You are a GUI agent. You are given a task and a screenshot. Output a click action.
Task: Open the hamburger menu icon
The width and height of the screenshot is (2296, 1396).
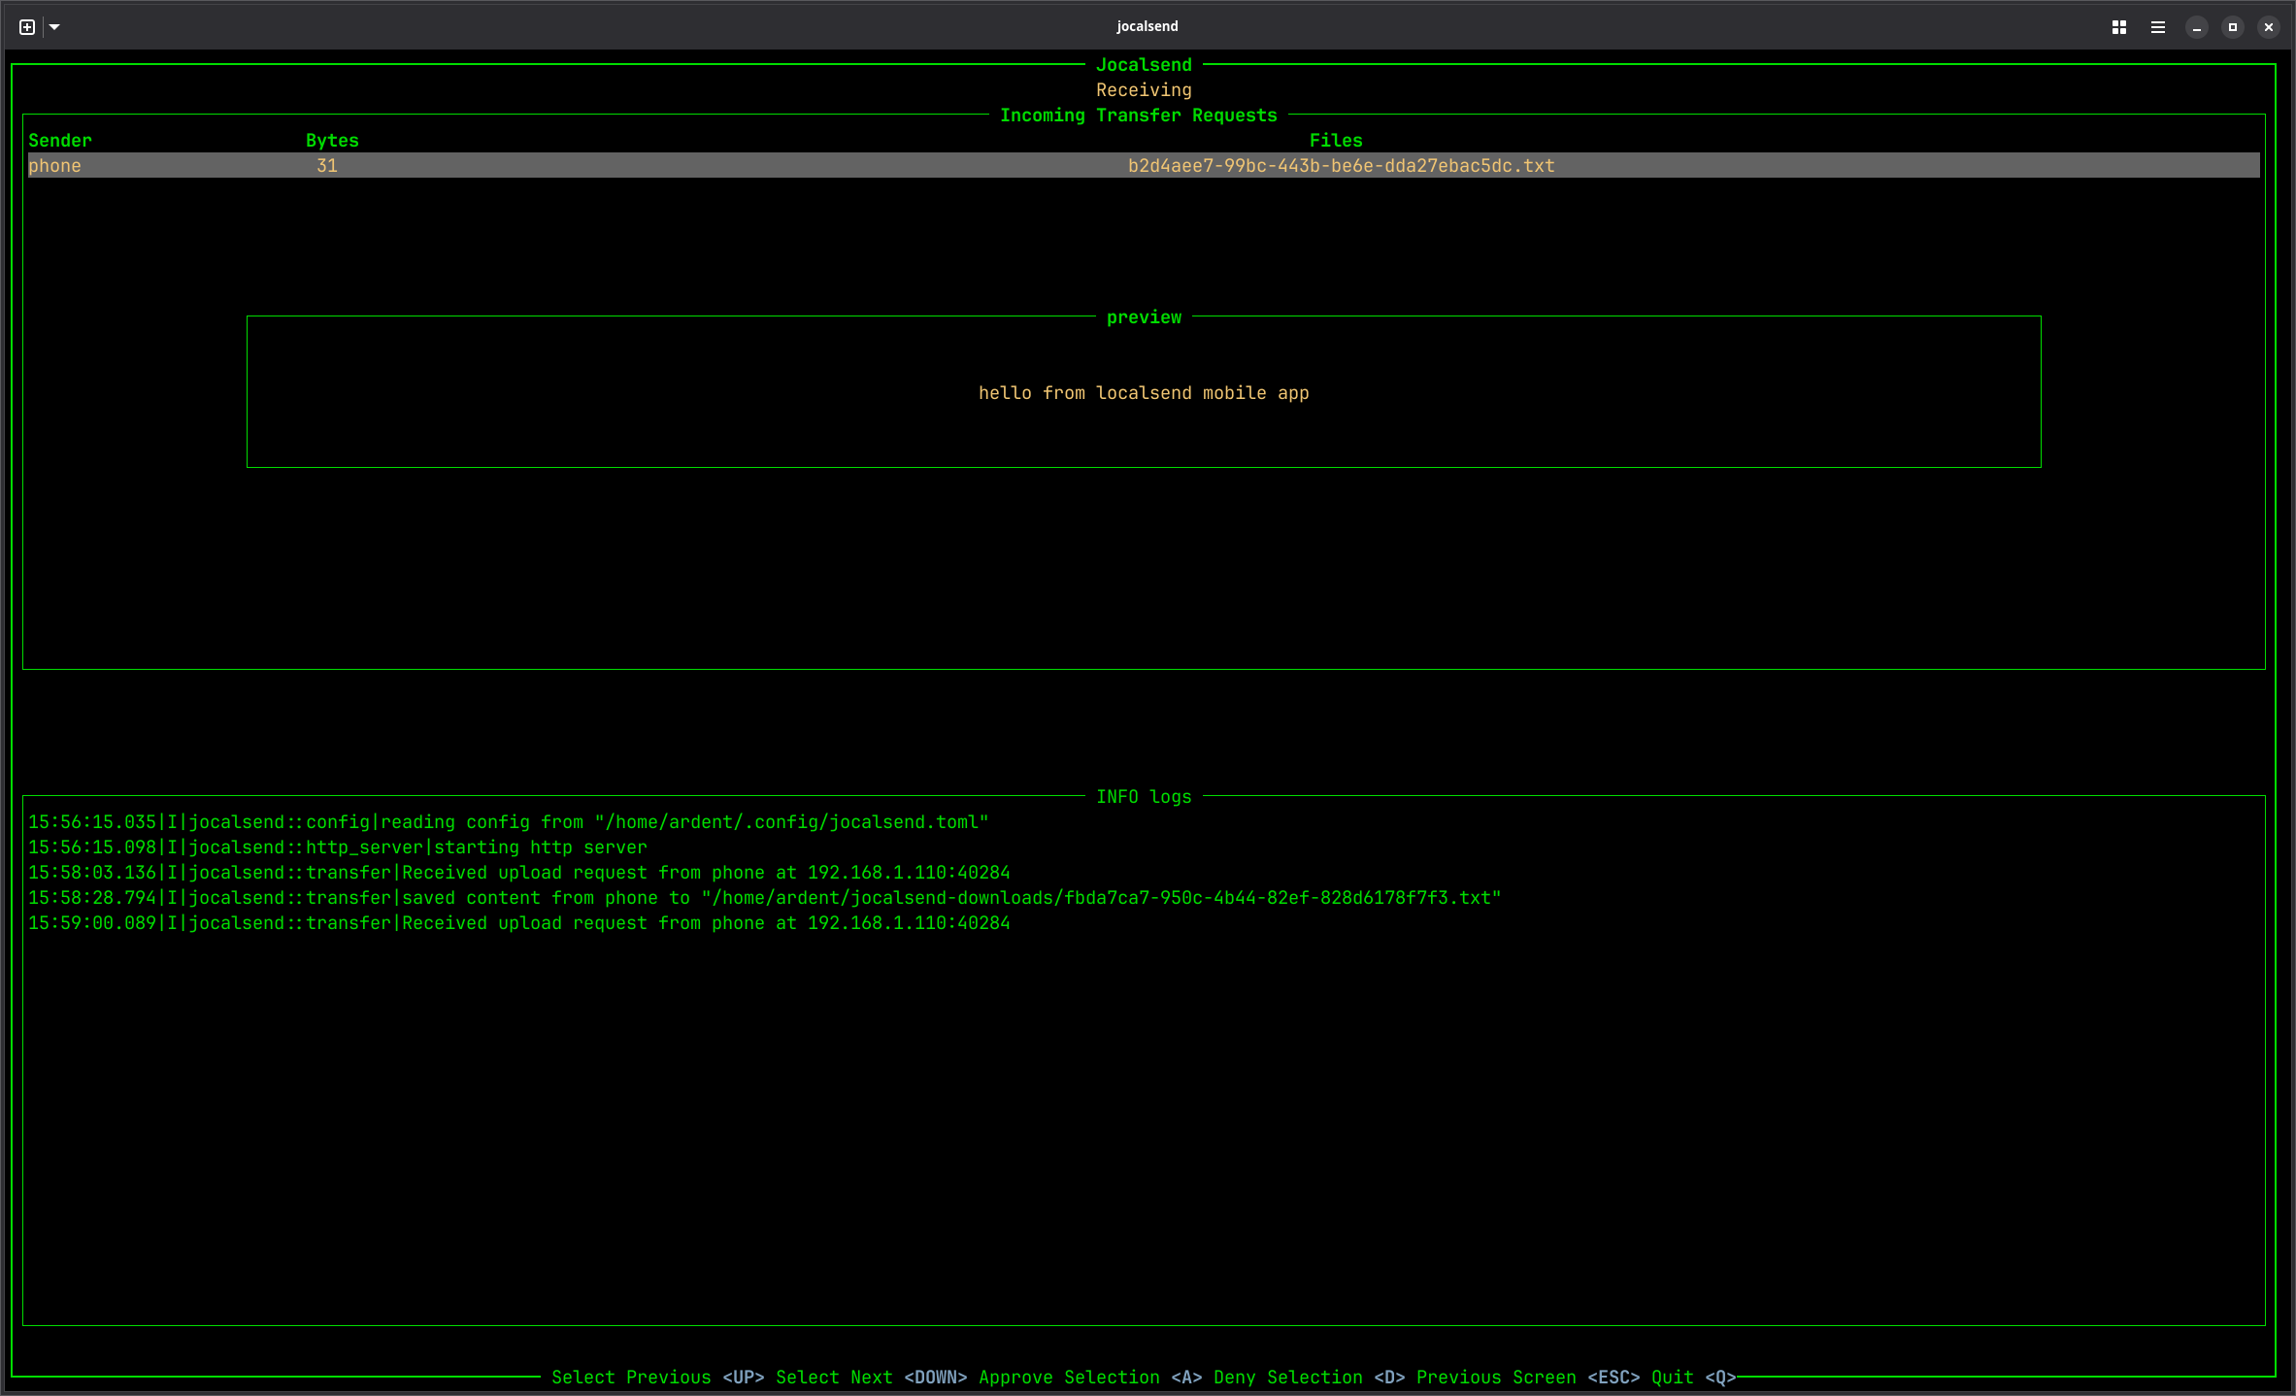[2158, 27]
